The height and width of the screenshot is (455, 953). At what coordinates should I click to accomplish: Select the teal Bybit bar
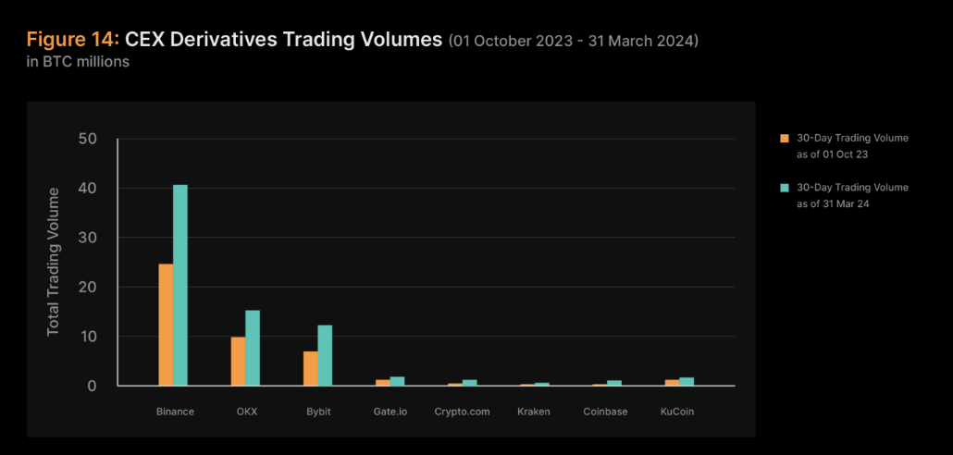point(325,355)
